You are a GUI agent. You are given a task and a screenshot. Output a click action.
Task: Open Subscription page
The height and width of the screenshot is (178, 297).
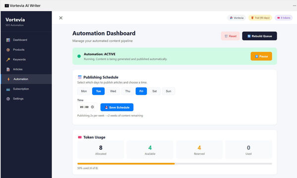coord(26,89)
